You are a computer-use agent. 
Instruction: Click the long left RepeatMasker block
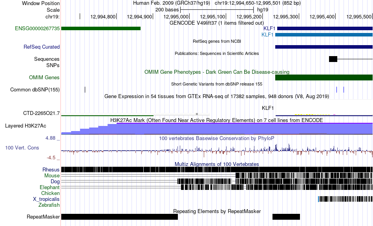pos(119,217)
